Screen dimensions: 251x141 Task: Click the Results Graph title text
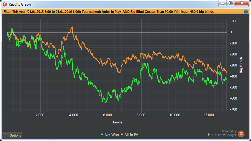tap(20, 4)
